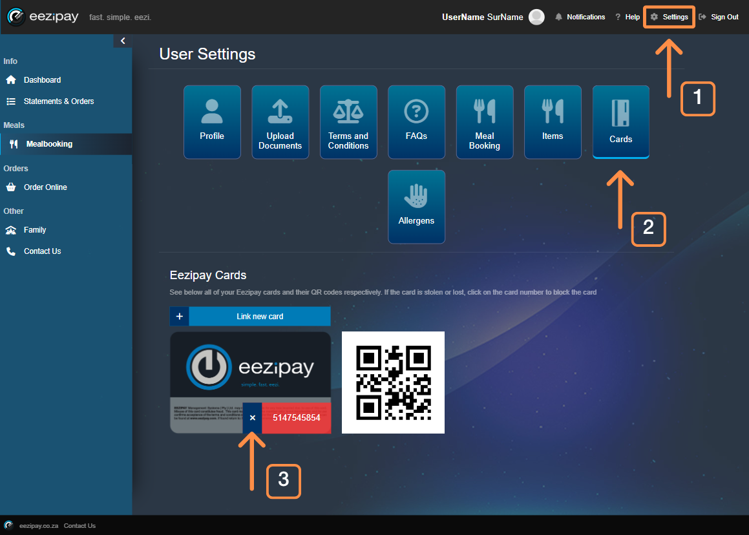Click the Help question mark icon

618,17
